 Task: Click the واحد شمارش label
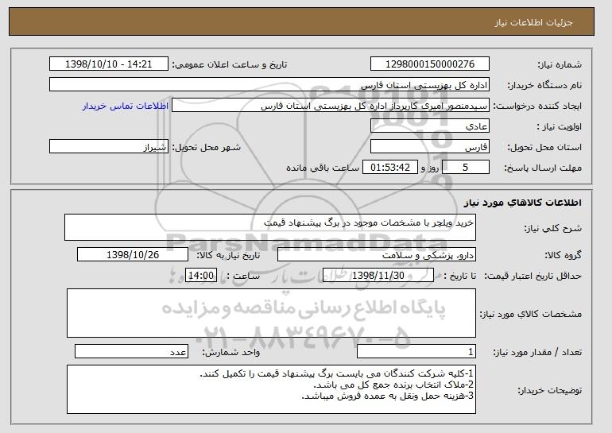[231, 352]
